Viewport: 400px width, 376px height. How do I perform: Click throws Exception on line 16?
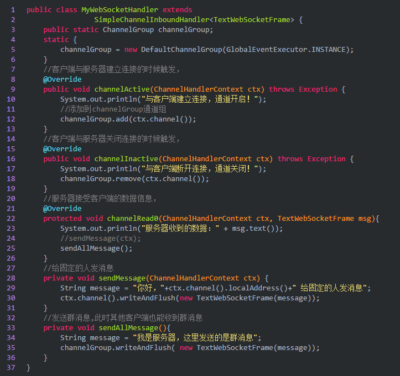tap(311, 159)
